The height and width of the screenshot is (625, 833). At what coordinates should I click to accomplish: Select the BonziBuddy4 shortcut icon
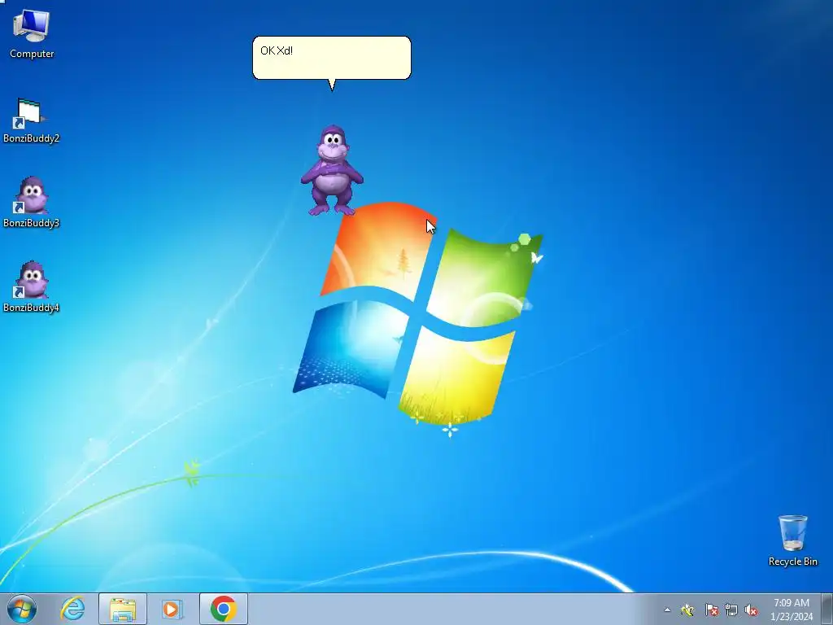click(x=31, y=287)
